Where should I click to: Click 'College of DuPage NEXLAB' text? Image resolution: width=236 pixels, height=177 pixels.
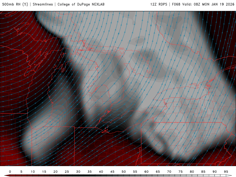pos(81,4)
